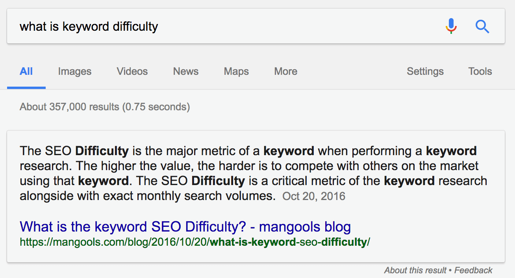Open the Settings dropdown menu
Screen dimensions: 515x278
425,71
